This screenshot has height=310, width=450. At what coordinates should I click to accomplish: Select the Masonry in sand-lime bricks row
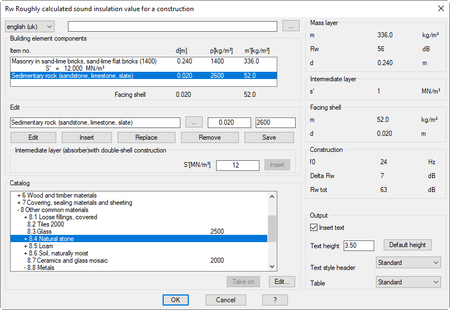pyautogui.click(x=84, y=61)
